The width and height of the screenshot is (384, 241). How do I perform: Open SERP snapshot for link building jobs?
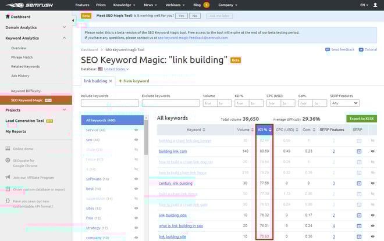click(359, 215)
